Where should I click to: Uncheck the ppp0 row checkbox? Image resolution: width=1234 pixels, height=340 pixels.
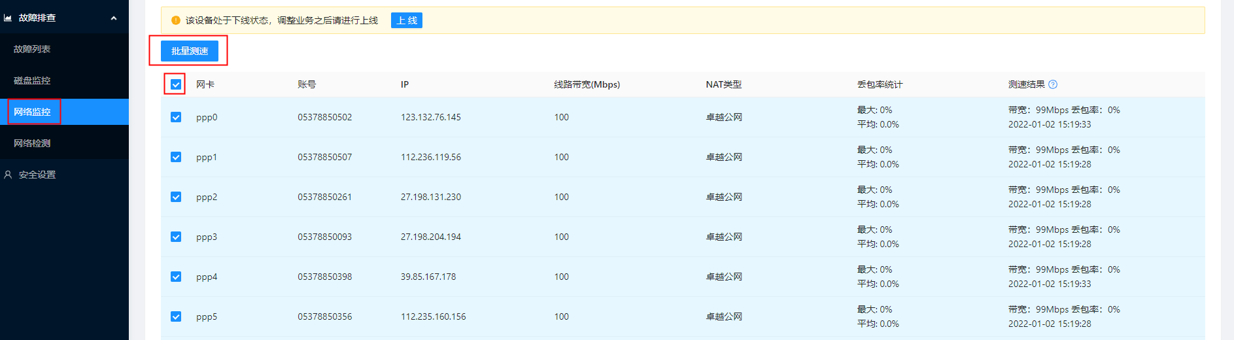176,117
